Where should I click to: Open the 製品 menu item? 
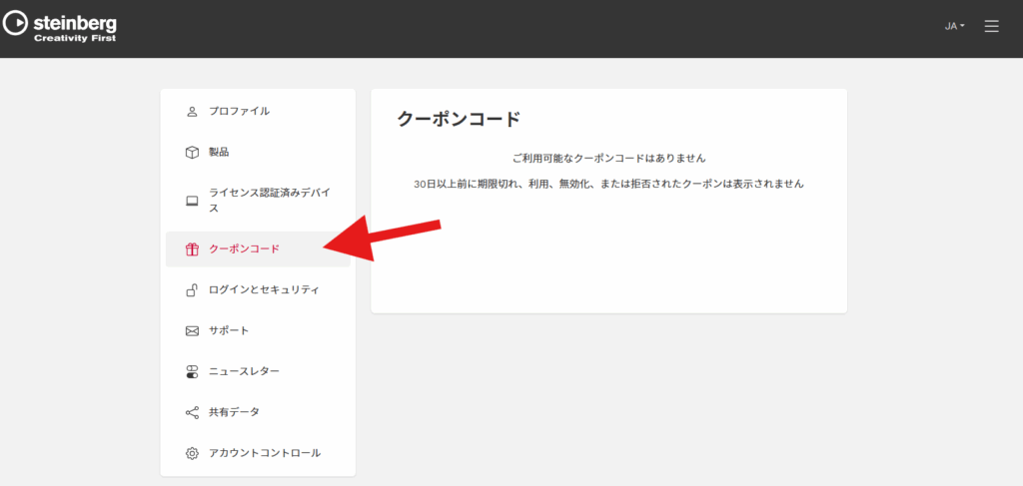[x=258, y=153]
